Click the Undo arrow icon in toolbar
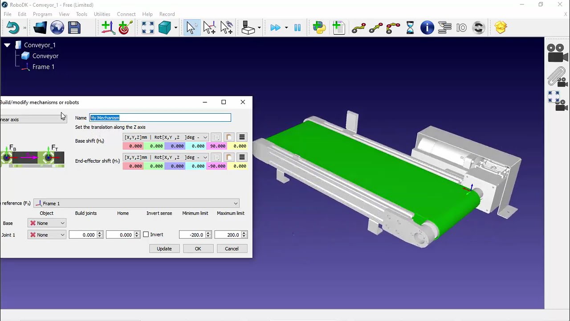This screenshot has height=321, width=570. 13,28
